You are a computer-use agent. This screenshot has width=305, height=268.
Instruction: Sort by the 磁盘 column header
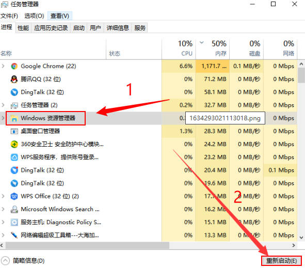tap(247, 49)
